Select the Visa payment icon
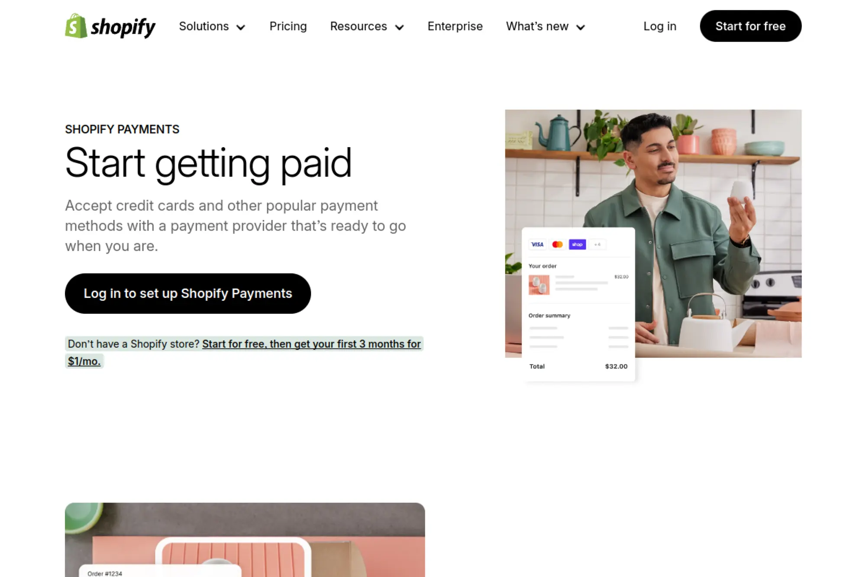This screenshot has height=577, width=866. click(537, 244)
